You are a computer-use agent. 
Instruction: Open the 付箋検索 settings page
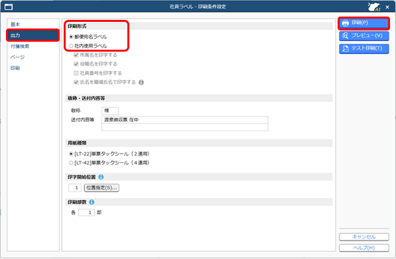[33, 46]
